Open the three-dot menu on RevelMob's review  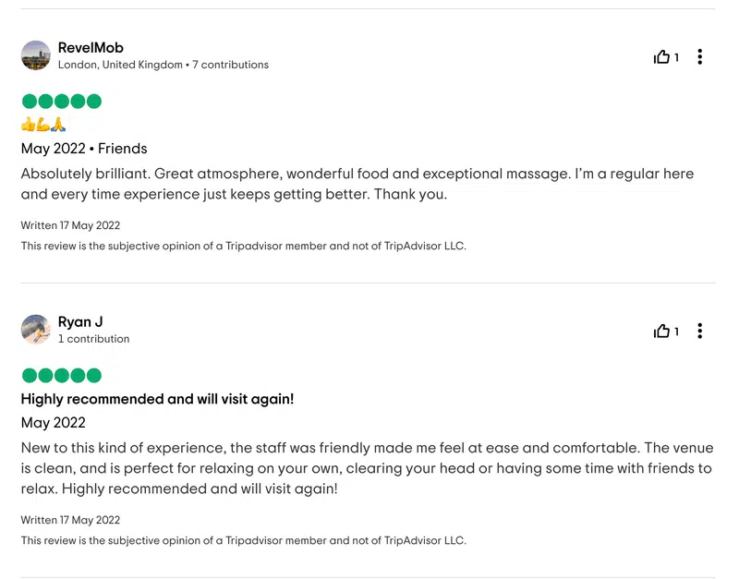point(700,57)
